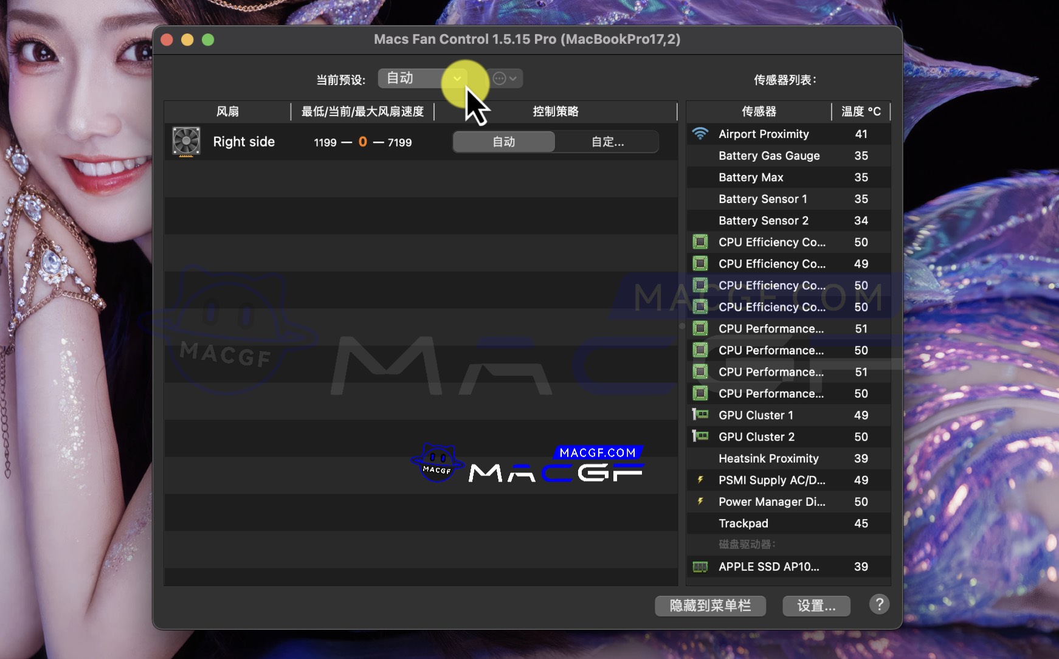Viewport: 1059px width, 659px height.
Task: Select the Trackpad sensor row
Action: 788,523
